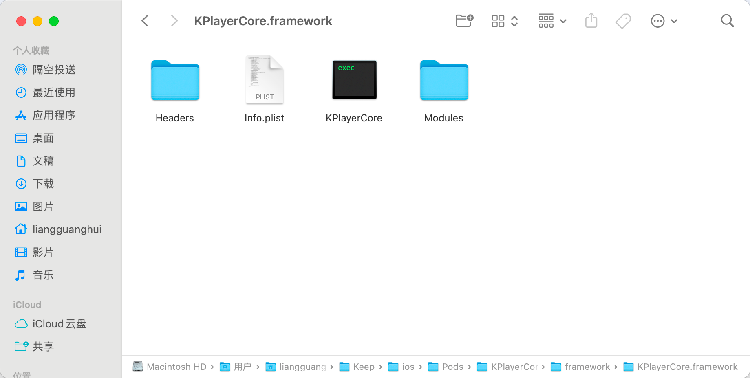Click the KPlayerCore.framework window title
The height and width of the screenshot is (378, 750).
click(263, 21)
